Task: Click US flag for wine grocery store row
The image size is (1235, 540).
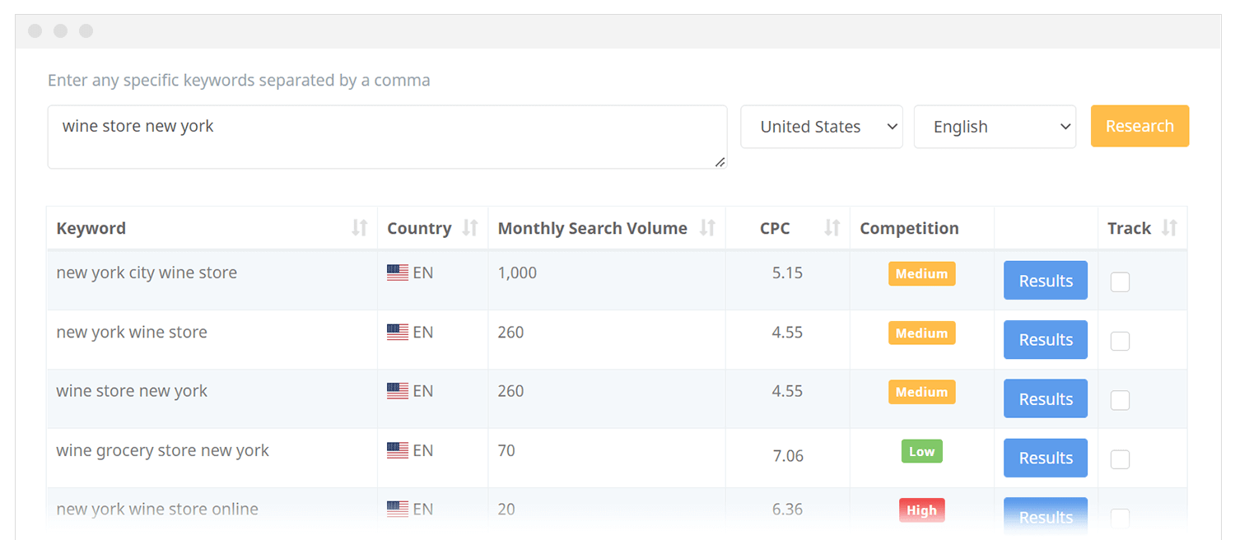Action: tap(398, 450)
